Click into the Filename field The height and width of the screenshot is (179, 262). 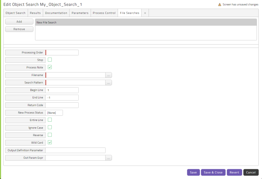tap(76, 75)
